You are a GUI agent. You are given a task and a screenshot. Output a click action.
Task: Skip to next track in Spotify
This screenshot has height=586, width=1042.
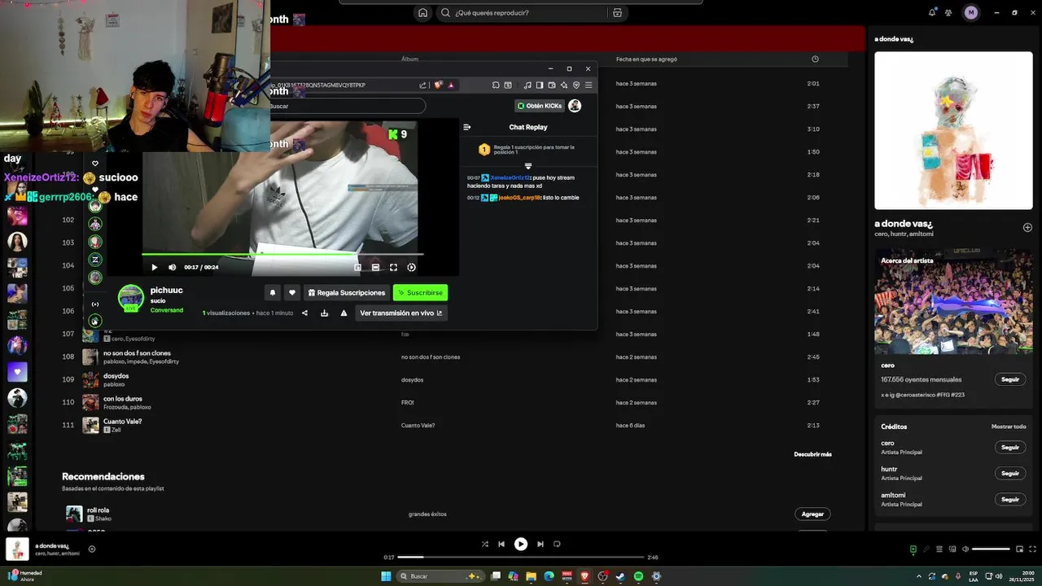coord(540,544)
